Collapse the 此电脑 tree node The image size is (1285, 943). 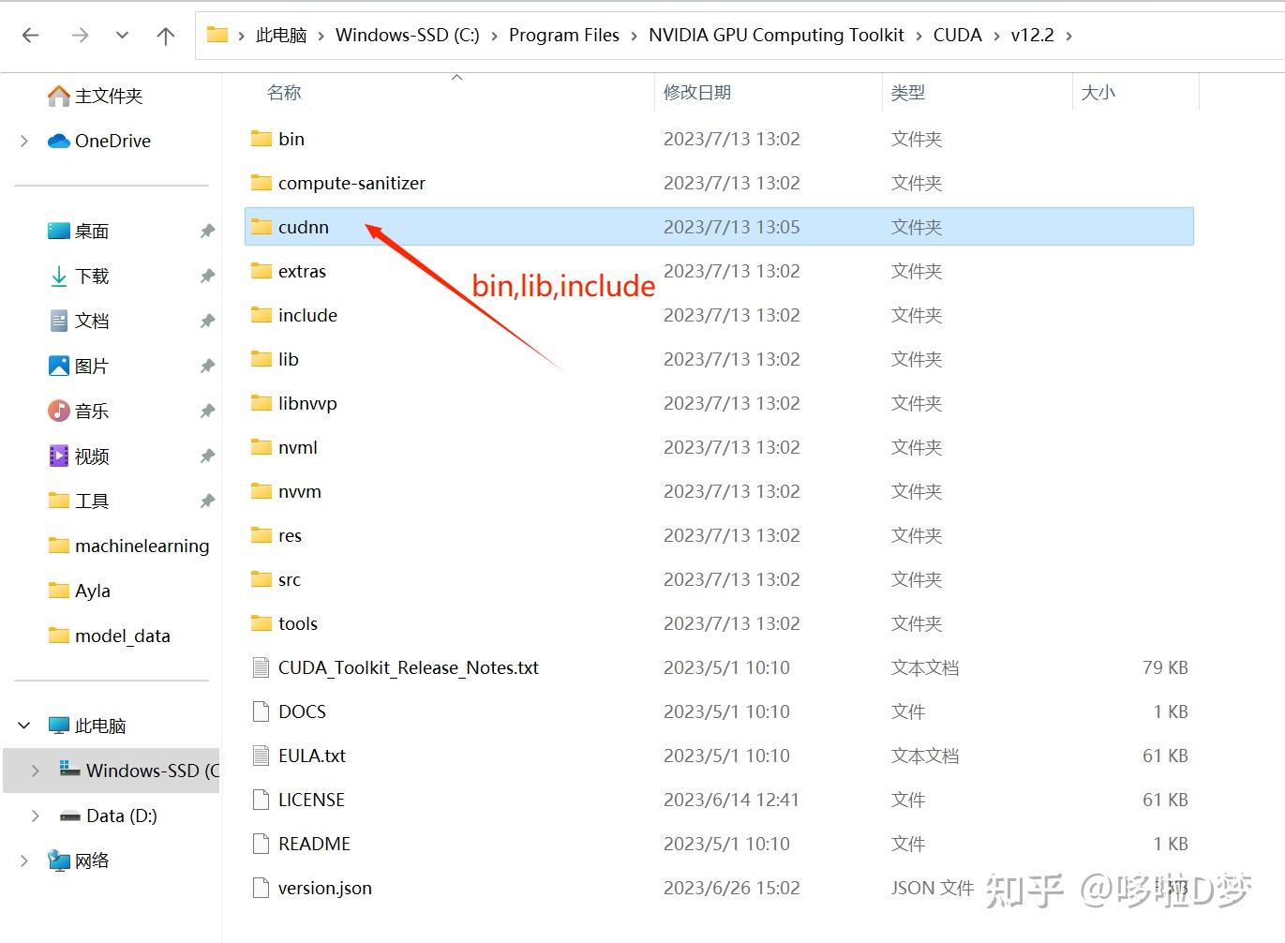pos(22,725)
